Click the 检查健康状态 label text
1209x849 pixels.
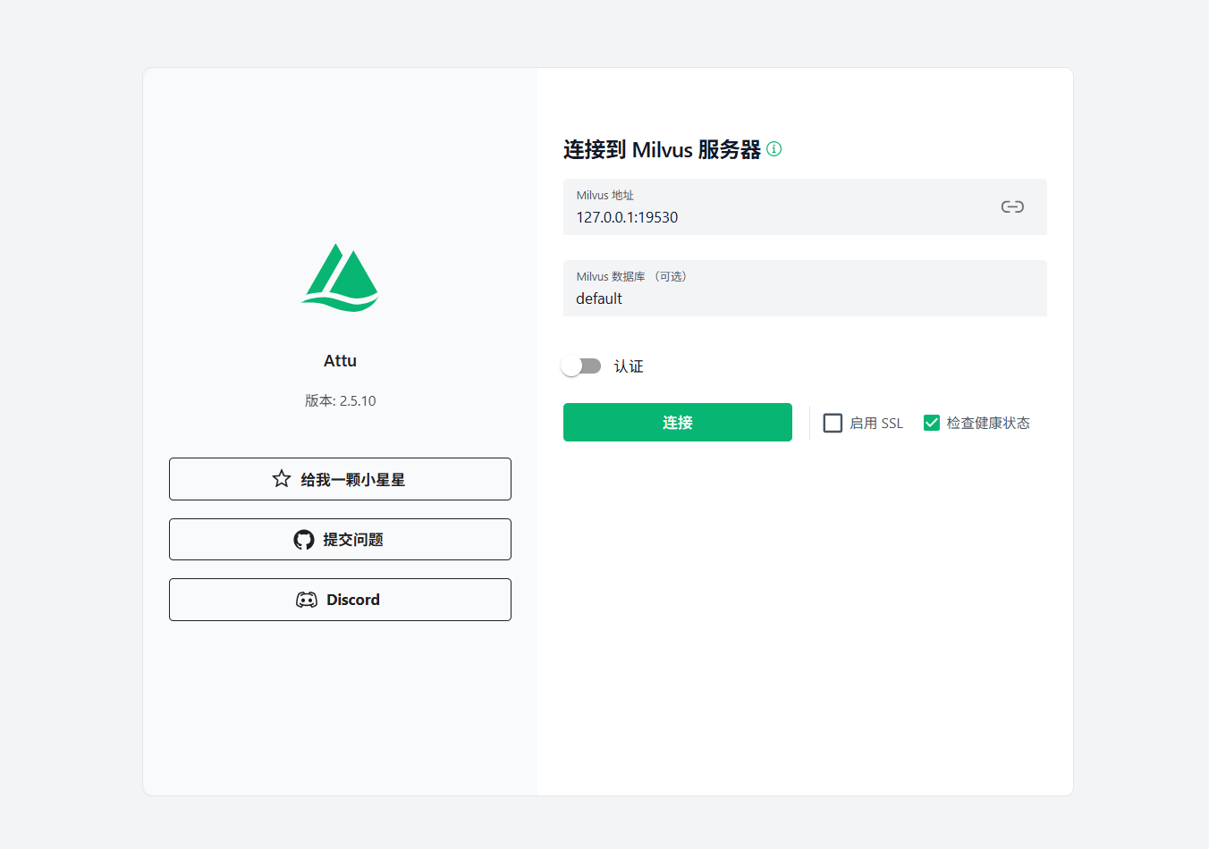pyautogui.click(x=988, y=423)
